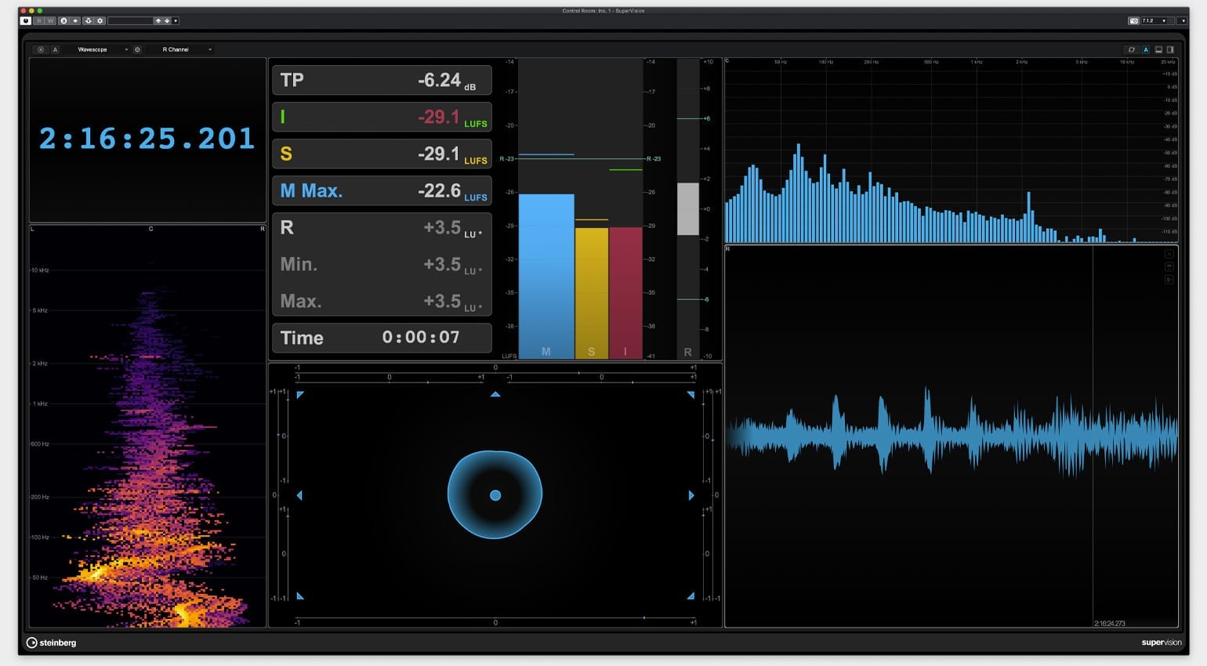Click the red I integrated loudness bar

(625, 293)
